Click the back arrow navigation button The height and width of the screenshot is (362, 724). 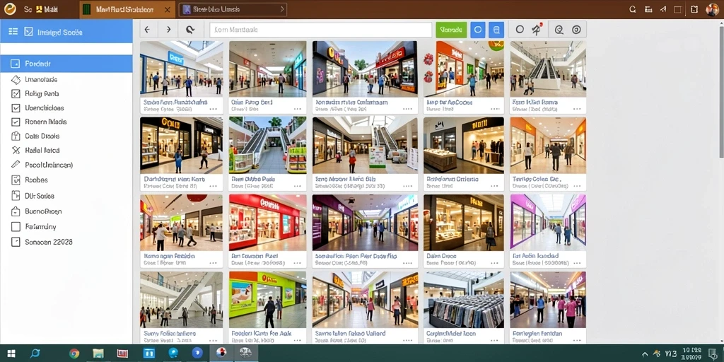click(x=147, y=30)
